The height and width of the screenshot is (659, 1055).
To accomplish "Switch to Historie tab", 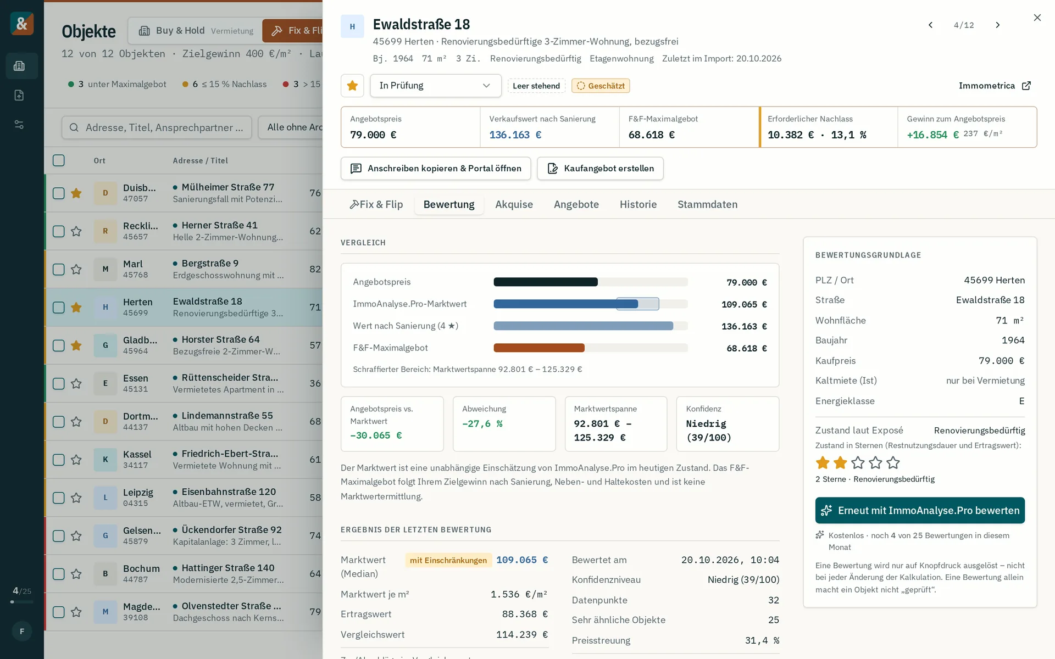I will pos(638,204).
